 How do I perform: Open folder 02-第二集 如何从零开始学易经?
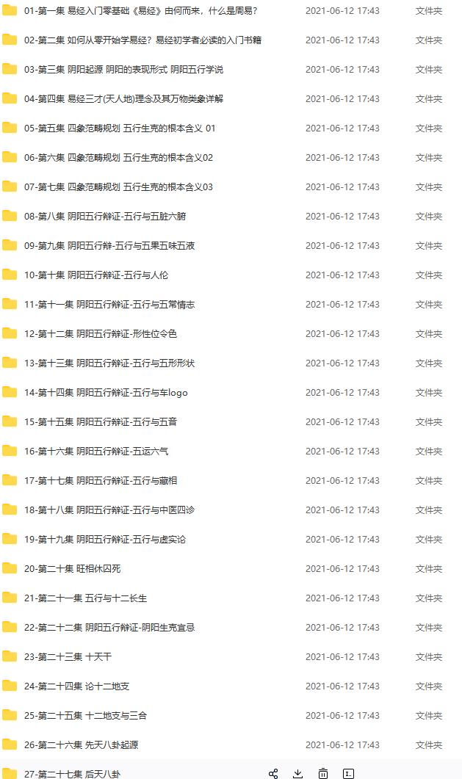(x=142, y=40)
